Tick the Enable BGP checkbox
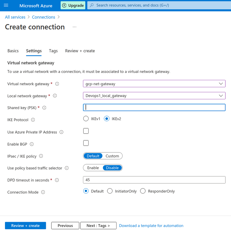This screenshot has width=231, height=235. [86, 143]
